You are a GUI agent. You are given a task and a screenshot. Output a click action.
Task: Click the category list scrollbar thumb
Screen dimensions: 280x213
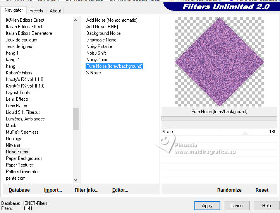tap(76, 119)
